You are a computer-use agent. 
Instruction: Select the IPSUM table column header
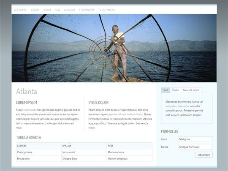pos(84,146)
